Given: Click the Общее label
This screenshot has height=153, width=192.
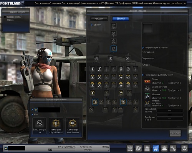Looking at the screenshot, I should click(146, 65).
